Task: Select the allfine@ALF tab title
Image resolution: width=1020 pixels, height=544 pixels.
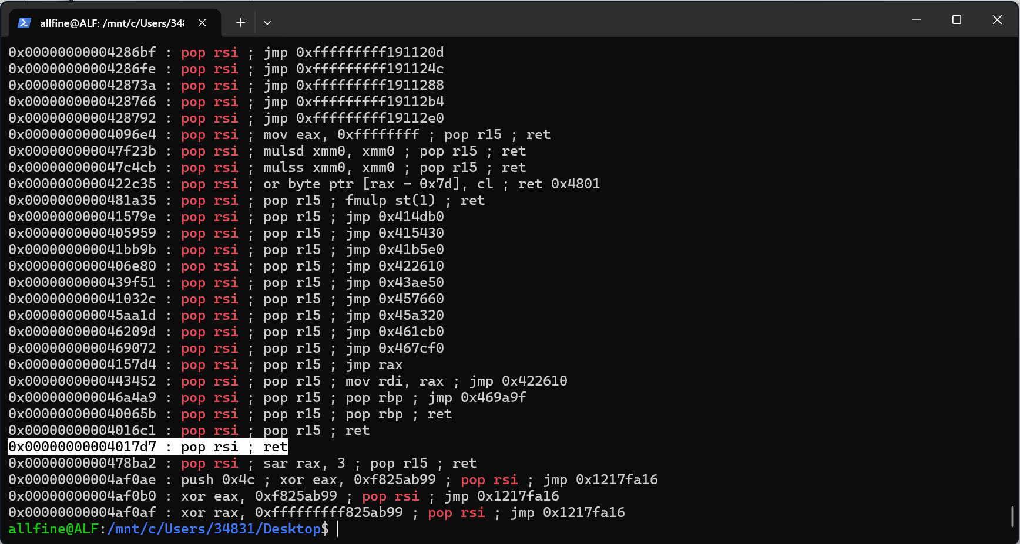Action: [112, 23]
